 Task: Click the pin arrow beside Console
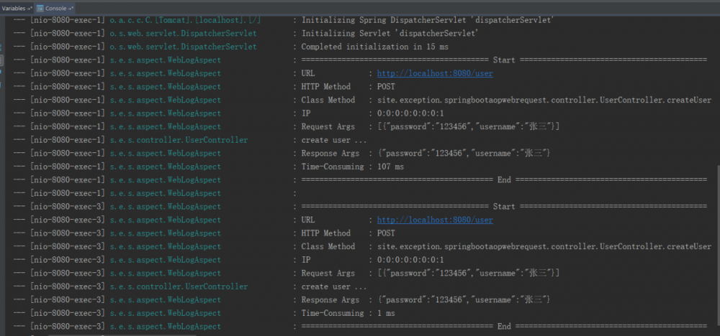point(70,7)
